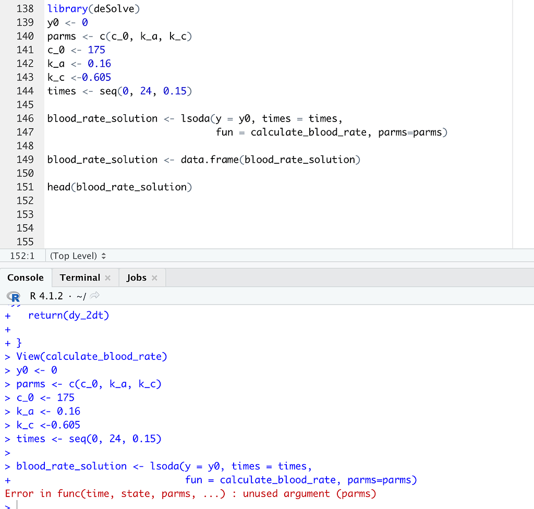Switch to the Terminal tab
Viewport: 534px width, 509px height.
[79, 277]
